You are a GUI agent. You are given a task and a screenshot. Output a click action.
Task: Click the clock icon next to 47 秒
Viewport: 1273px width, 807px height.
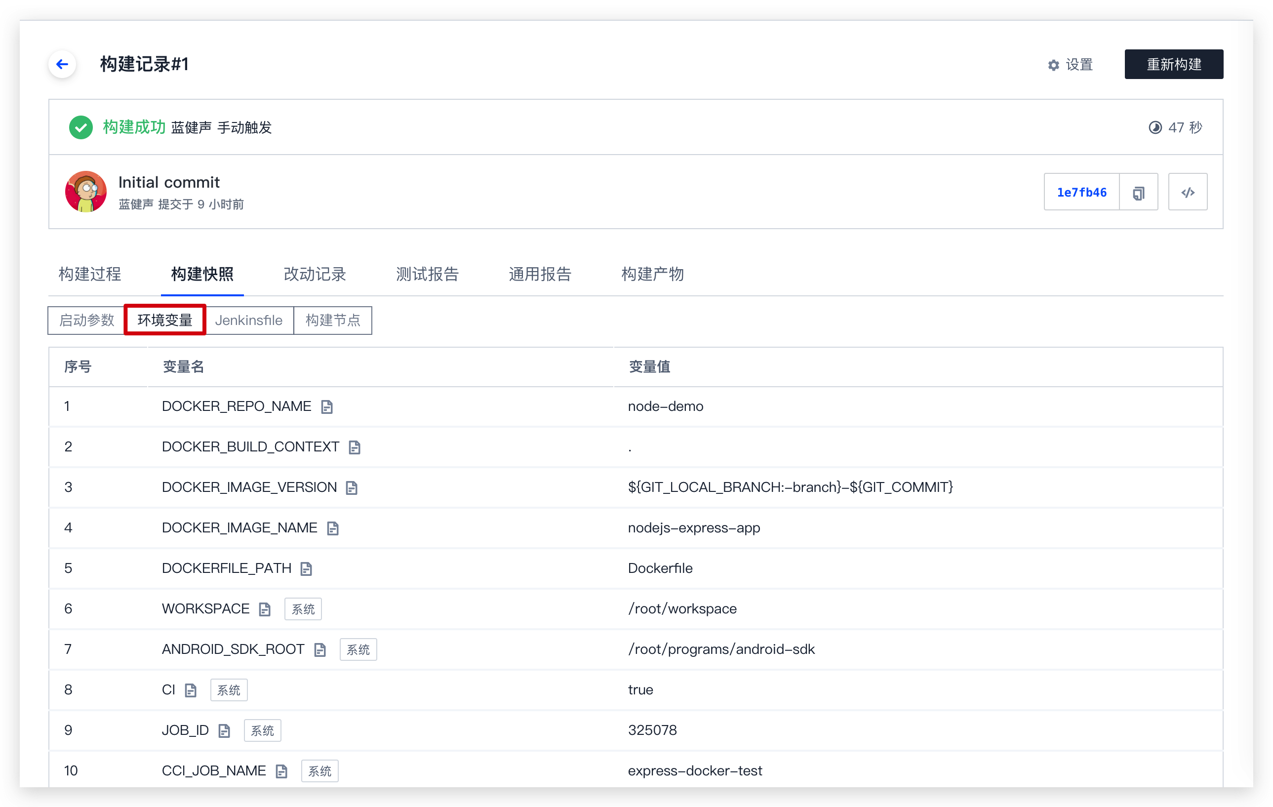click(x=1155, y=127)
